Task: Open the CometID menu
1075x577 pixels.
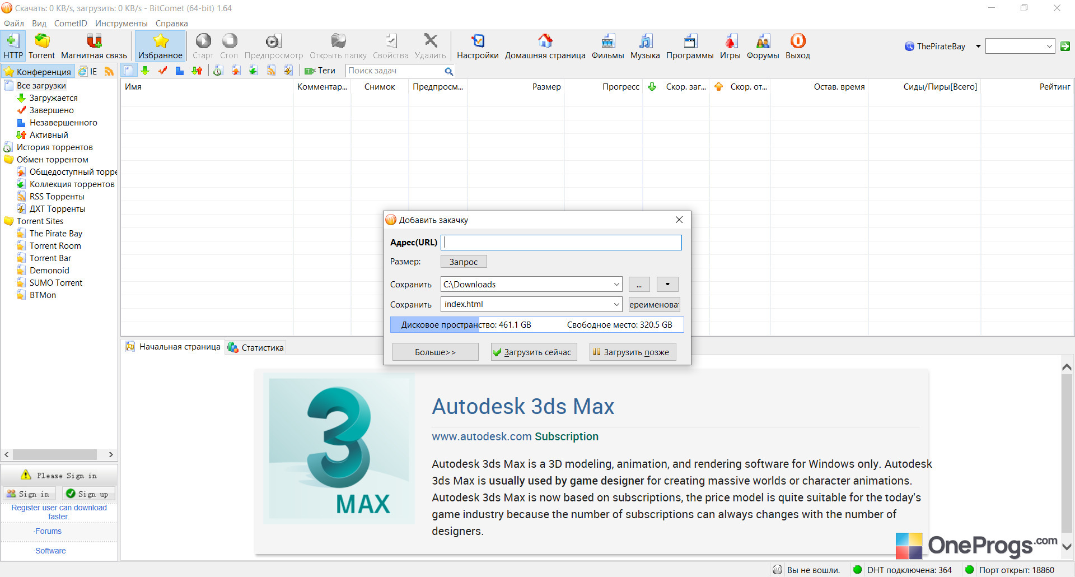Action: pyautogui.click(x=71, y=24)
